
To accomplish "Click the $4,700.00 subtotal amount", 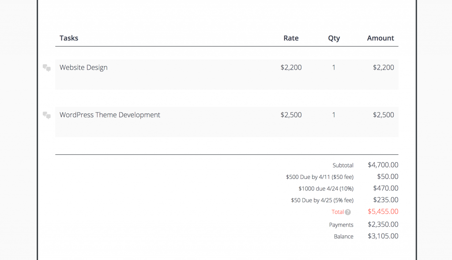I will tap(383, 165).
